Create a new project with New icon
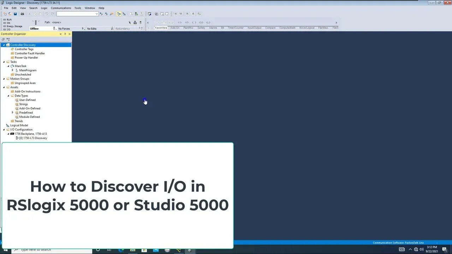The height and width of the screenshot is (254, 452). pos(5,14)
